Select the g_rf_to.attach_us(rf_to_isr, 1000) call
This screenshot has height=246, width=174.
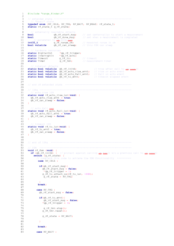(67, 174)
